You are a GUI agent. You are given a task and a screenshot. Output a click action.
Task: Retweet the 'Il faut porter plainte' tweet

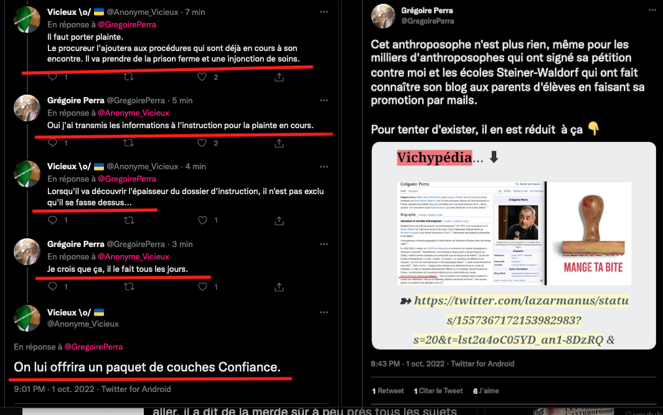[x=128, y=77]
